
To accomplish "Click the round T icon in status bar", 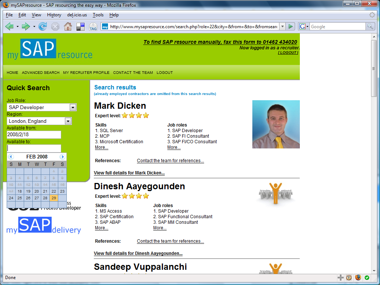I will (349, 278).
